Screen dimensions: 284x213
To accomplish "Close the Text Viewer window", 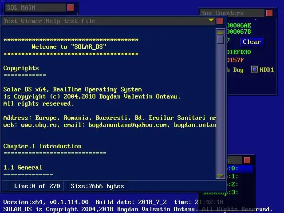I will point(220,21).
